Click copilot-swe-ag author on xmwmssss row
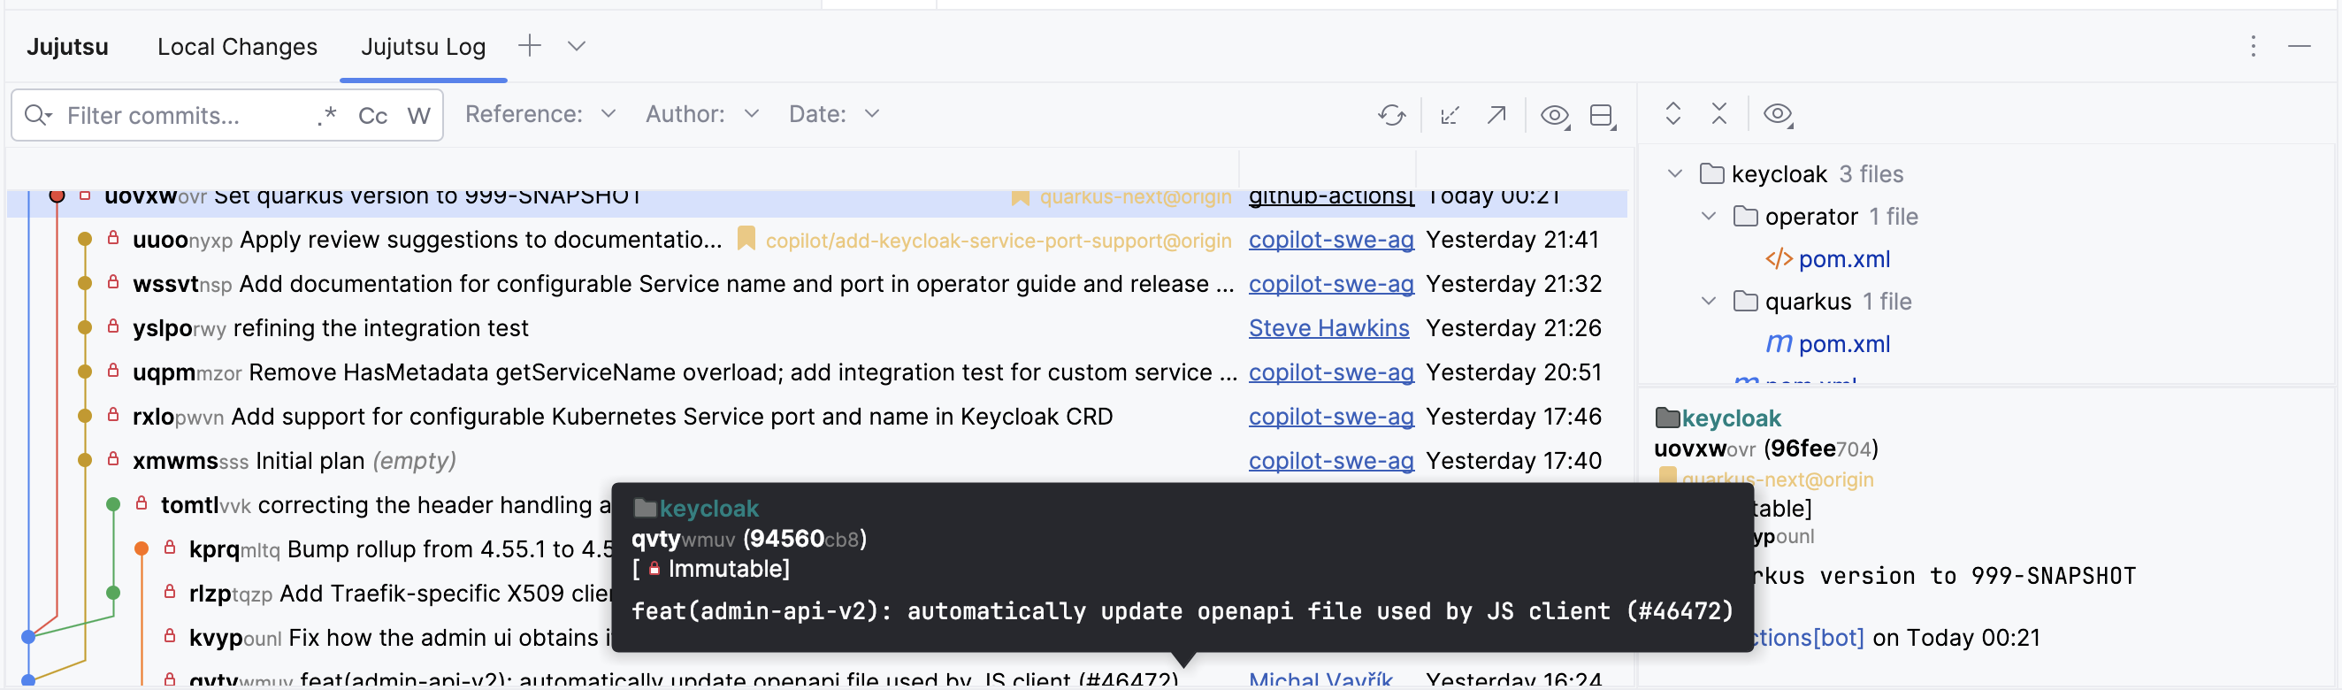 click(1331, 461)
